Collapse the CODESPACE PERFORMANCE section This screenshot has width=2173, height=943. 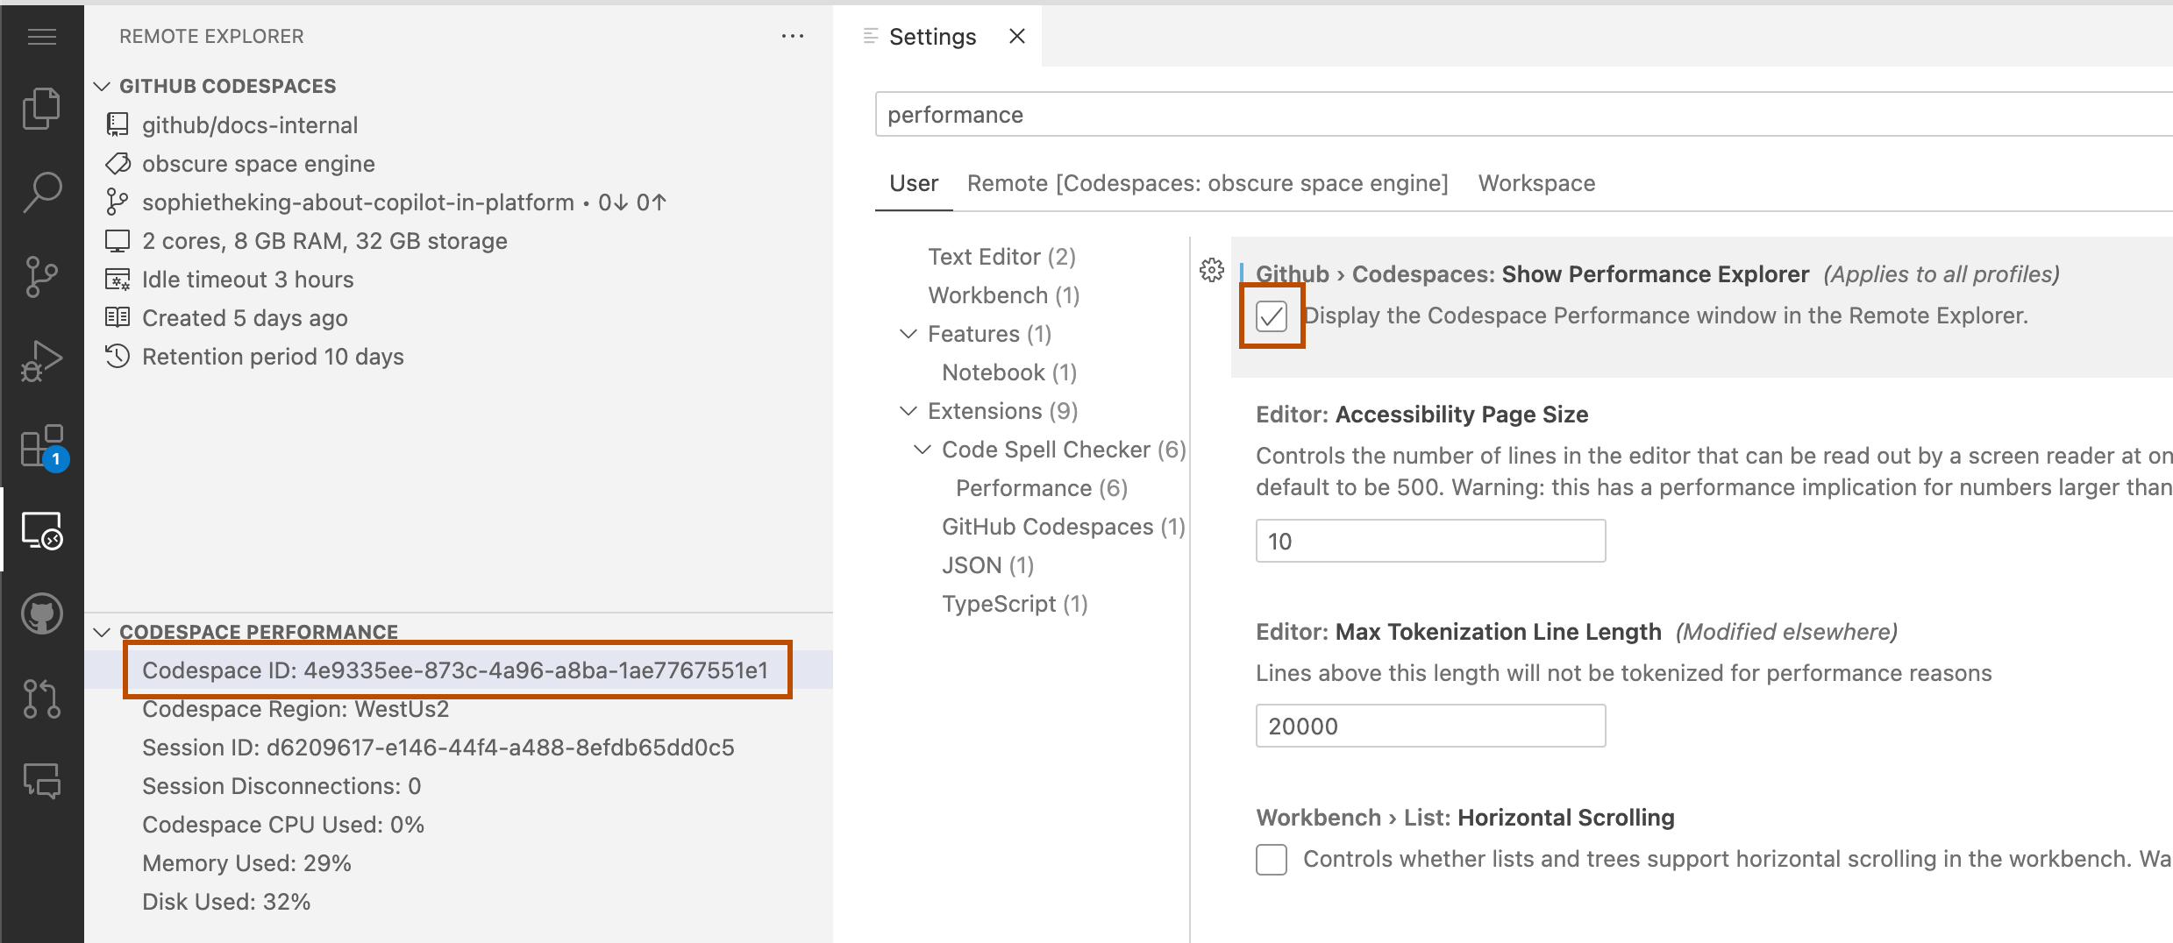click(101, 630)
